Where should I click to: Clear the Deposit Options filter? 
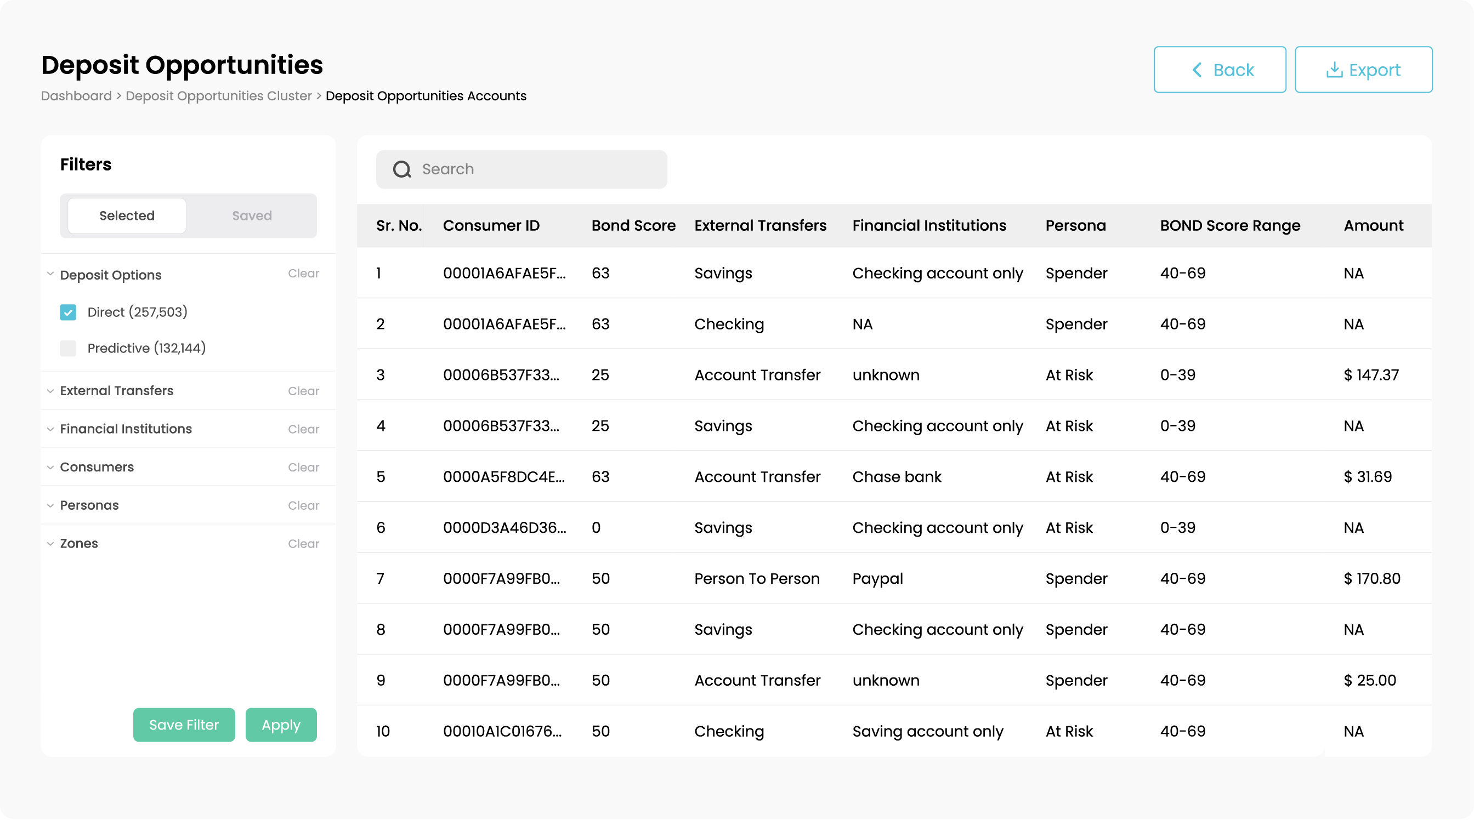click(x=303, y=274)
